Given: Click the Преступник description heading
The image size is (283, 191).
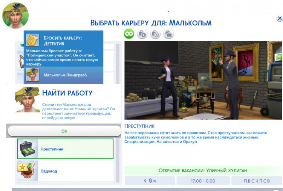Looking at the screenshot, I should (x=139, y=126).
